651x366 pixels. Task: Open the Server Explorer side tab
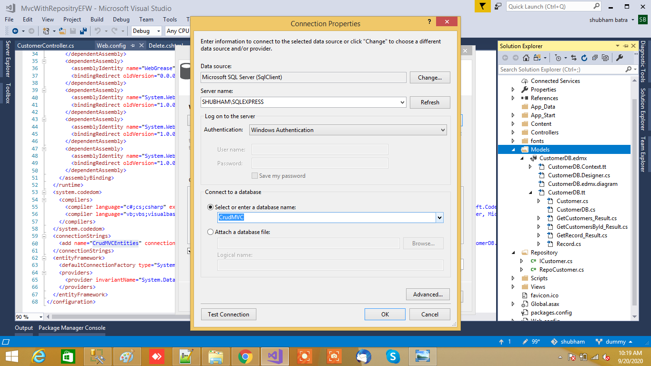click(8, 59)
